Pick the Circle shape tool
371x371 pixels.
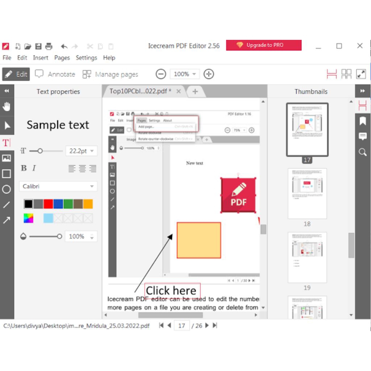pos(7,189)
